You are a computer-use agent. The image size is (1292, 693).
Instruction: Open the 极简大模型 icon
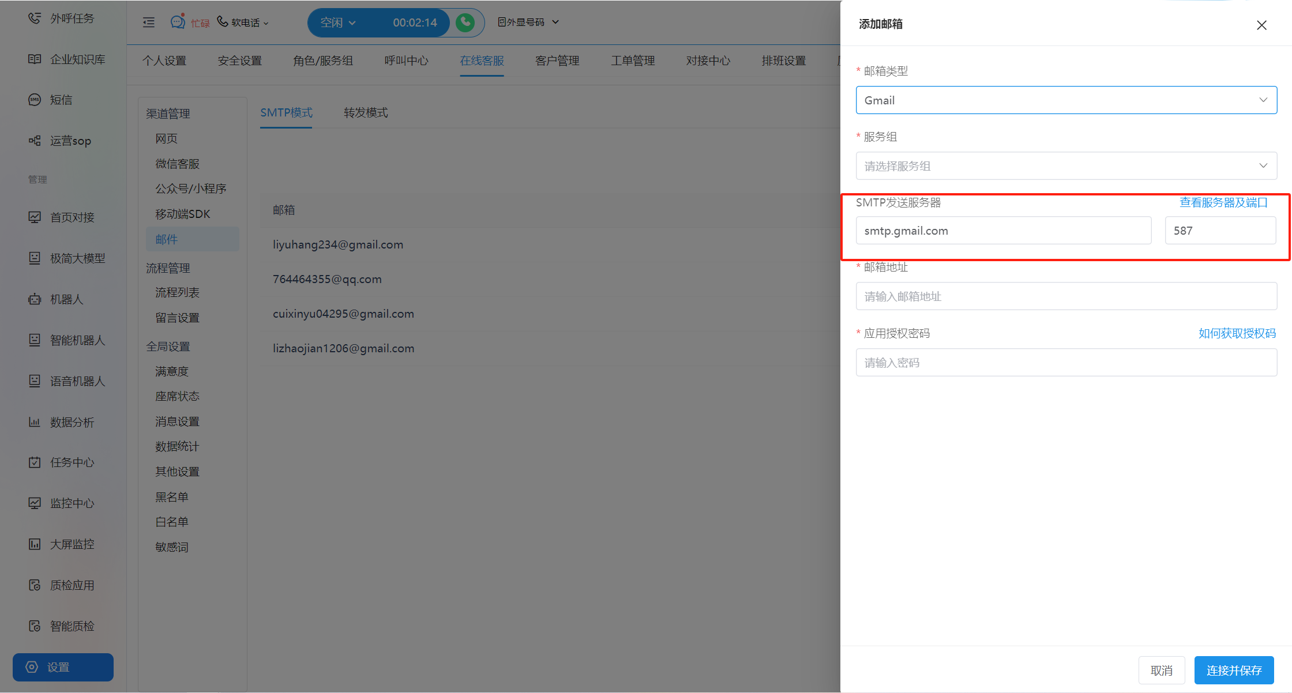(35, 258)
